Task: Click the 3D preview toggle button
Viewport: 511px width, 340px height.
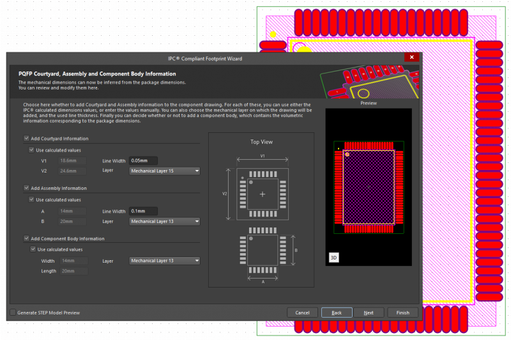Action: click(333, 258)
